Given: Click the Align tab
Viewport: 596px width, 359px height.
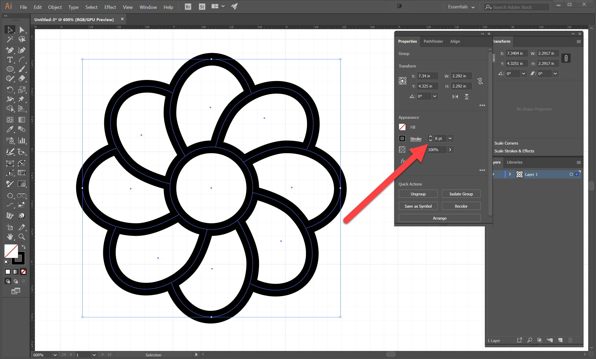Looking at the screenshot, I should [x=456, y=41].
